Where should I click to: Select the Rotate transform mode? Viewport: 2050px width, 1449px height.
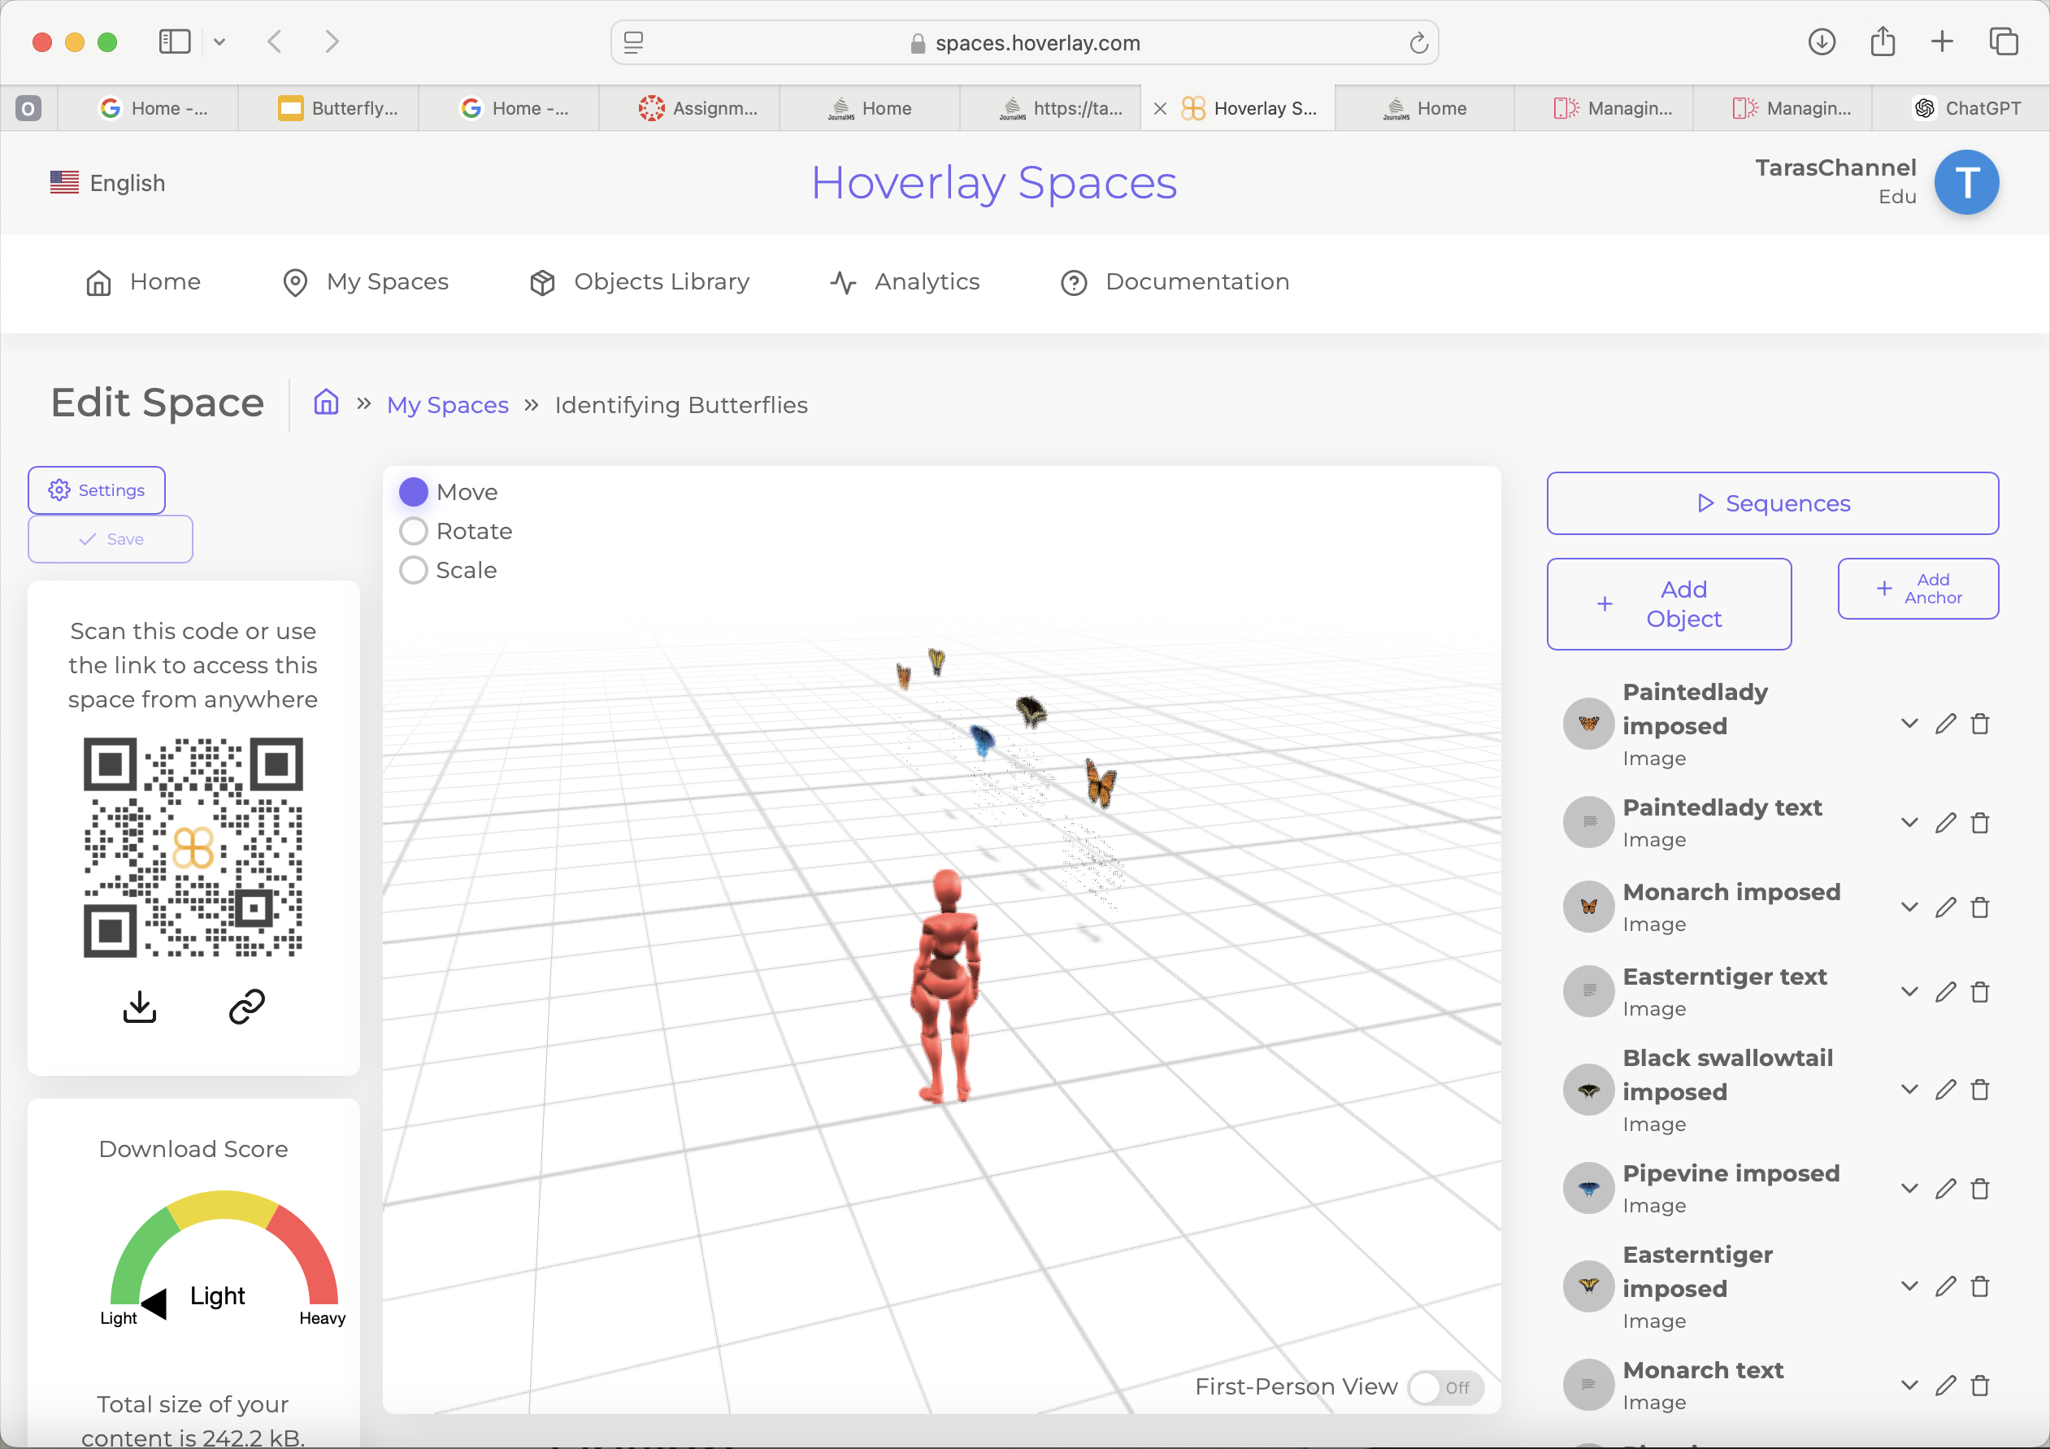click(x=414, y=532)
